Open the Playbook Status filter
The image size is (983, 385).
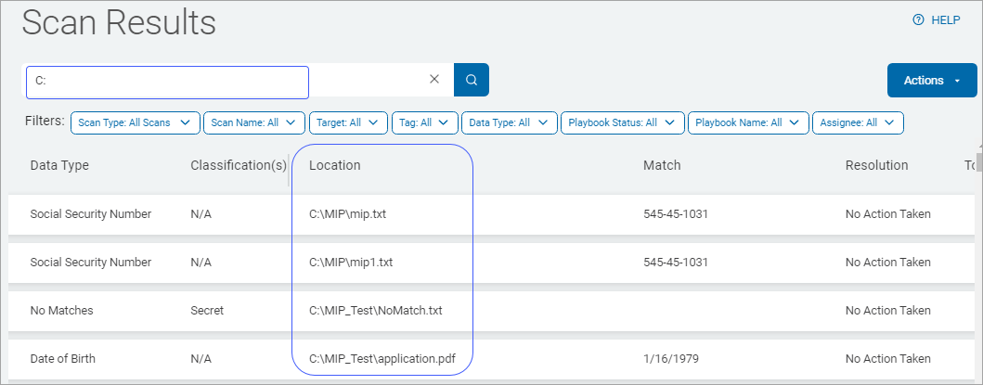tap(622, 122)
